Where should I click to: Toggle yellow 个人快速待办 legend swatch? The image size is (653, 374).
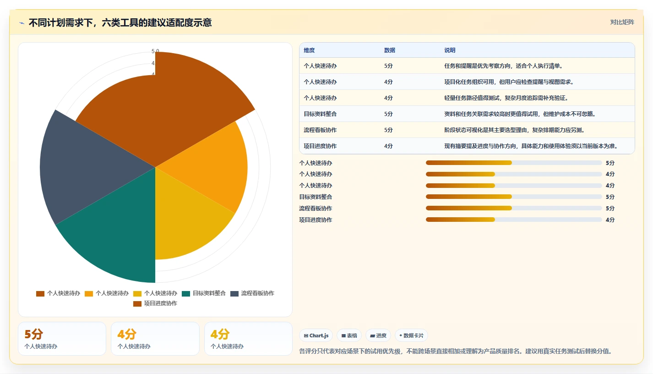click(137, 293)
